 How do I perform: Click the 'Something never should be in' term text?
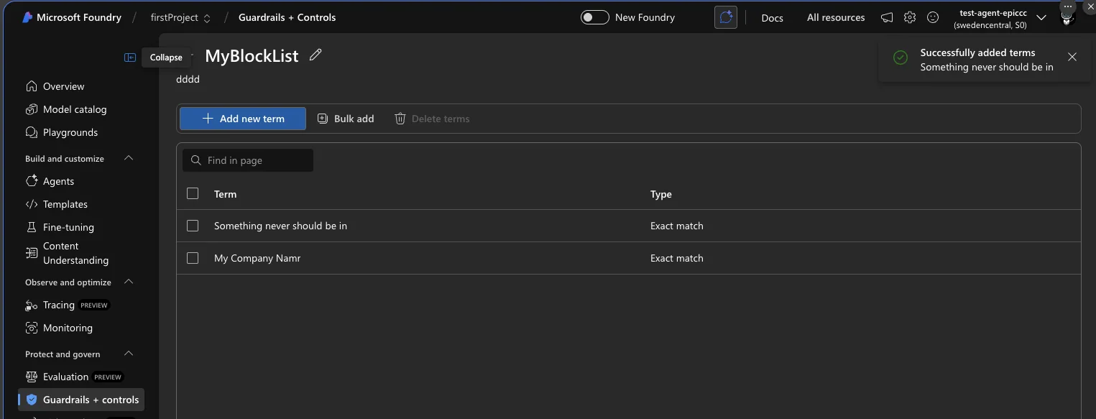280,226
